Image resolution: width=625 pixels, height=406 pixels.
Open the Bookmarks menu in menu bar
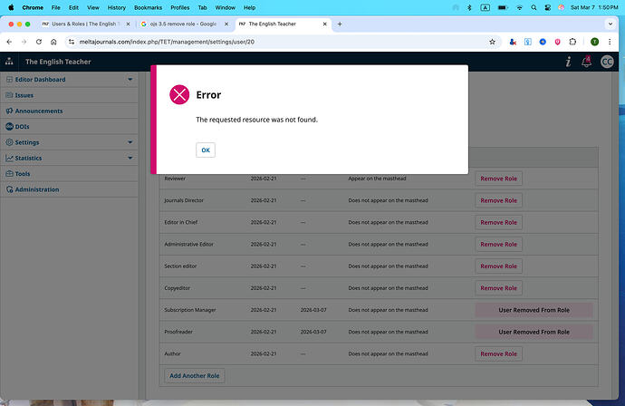[x=147, y=6]
